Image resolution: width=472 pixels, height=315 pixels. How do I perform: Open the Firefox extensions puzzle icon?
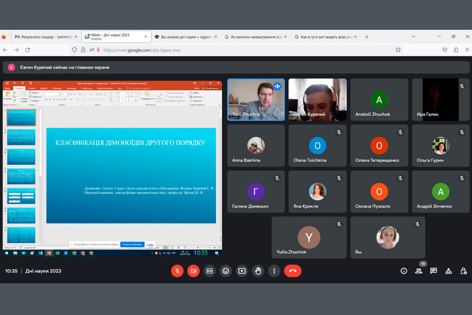[x=456, y=50]
